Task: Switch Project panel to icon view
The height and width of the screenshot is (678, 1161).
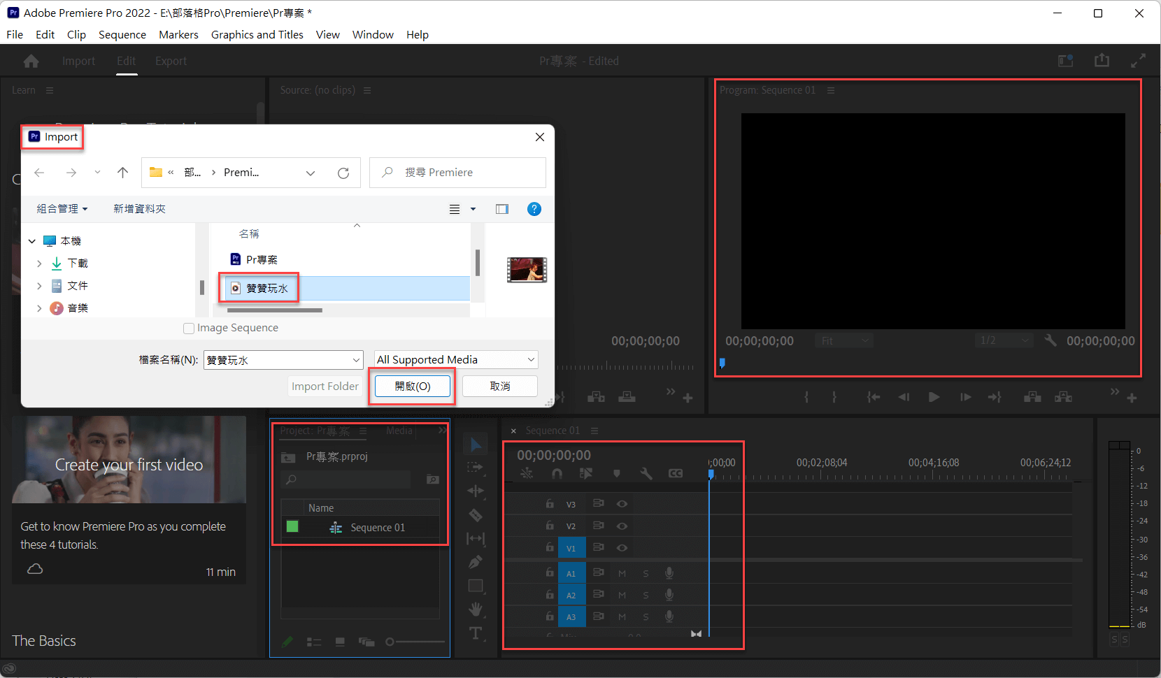Action: [340, 642]
